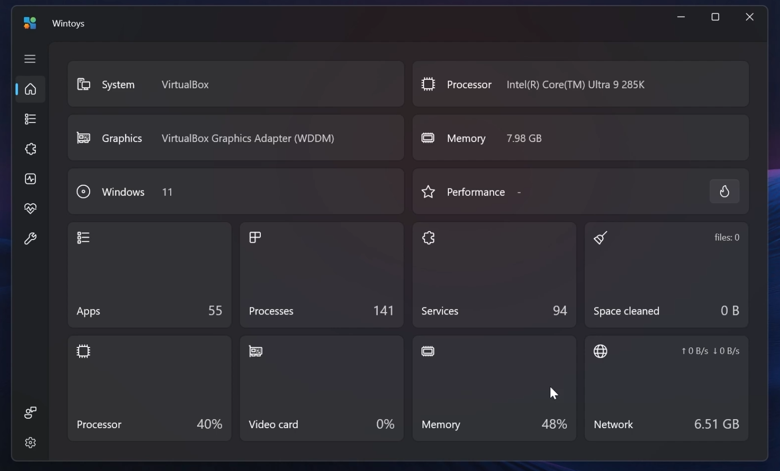Image resolution: width=780 pixels, height=471 pixels.
Task: Select the Tweaks wrench icon in the sidebar
Action: [x=30, y=239]
